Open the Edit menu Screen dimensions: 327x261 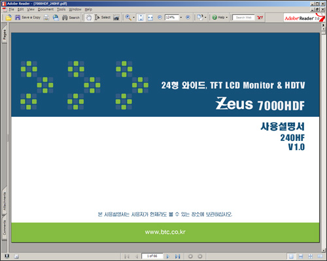(x=20, y=9)
